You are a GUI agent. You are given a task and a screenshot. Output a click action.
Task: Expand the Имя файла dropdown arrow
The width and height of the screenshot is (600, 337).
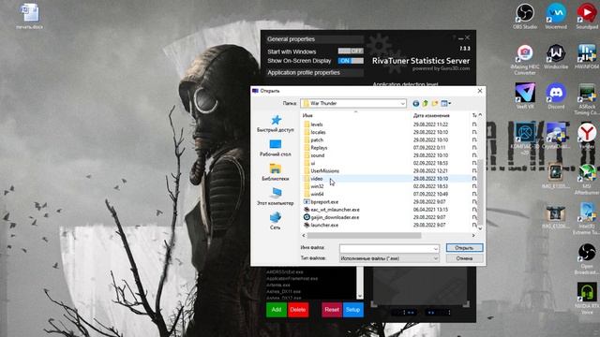point(435,249)
